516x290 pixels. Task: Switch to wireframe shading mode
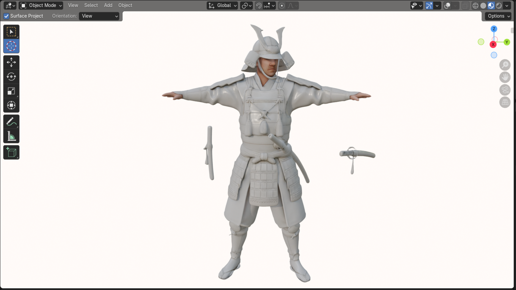pos(475,5)
